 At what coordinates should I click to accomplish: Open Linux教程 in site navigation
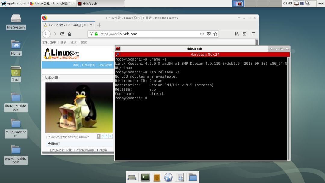(x=105, y=65)
